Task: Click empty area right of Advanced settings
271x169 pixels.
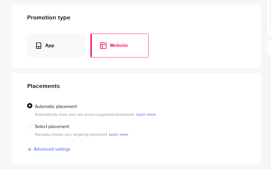Action: click(162, 149)
